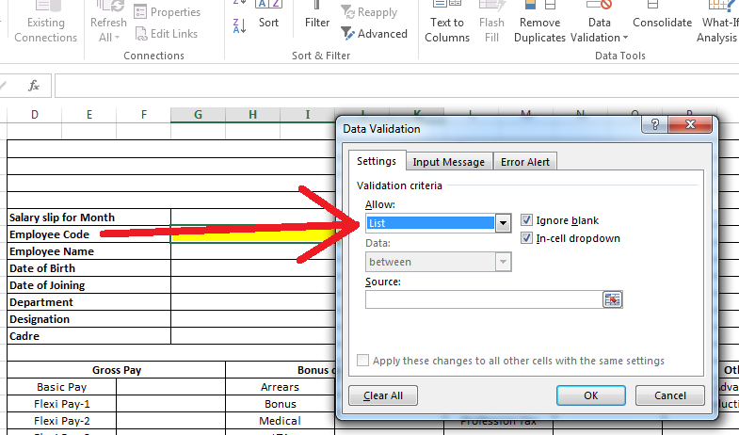Click the 'Flexi Pay-1' cell
The height and width of the screenshot is (435, 739).
[x=62, y=404]
